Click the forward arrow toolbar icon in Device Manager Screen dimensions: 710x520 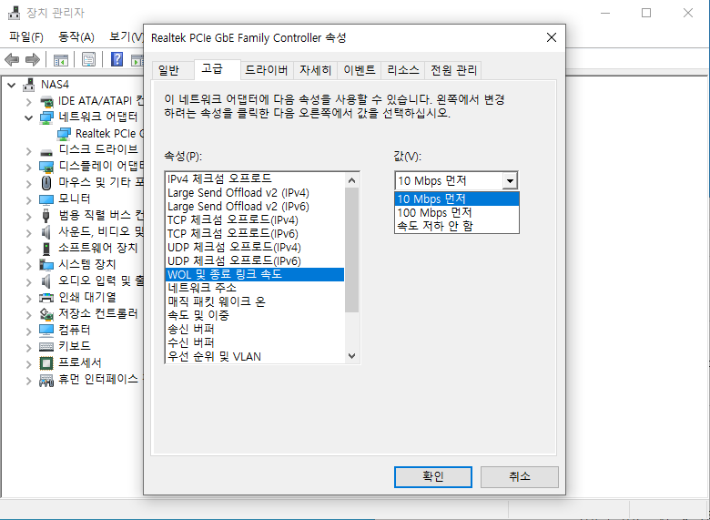[x=33, y=59]
